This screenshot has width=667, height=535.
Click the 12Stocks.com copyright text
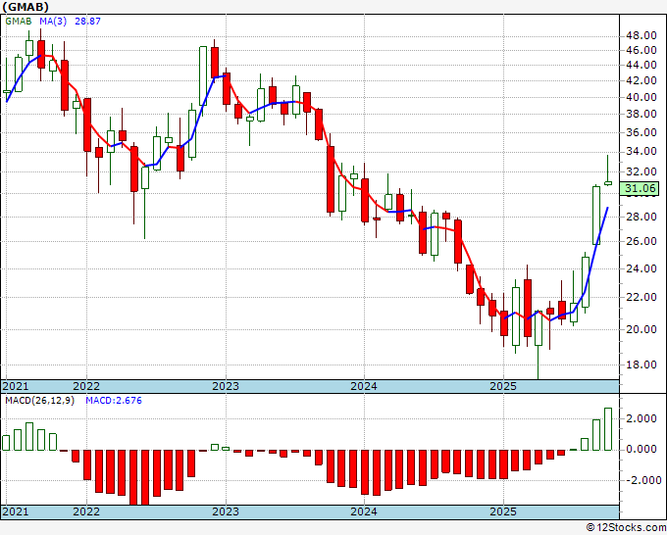626,528
